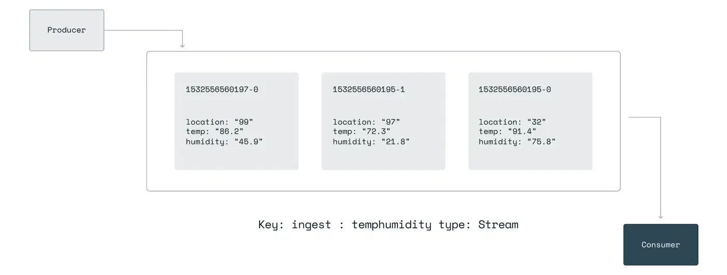
Task: Click the arrowhead pointing down from Producer
Action: (182, 46)
